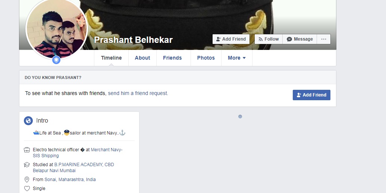Image resolution: width=386 pixels, height=193 pixels.
Task: Expand the More dropdown in profile tabs
Action: click(x=236, y=58)
